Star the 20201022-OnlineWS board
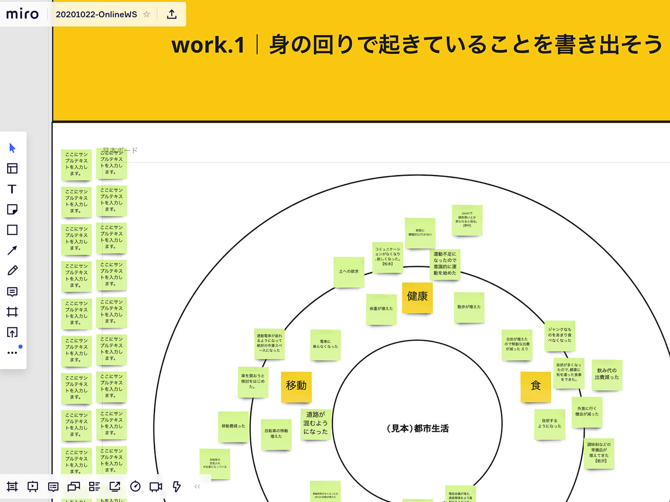Screen dimensions: 670x502 coord(147,14)
